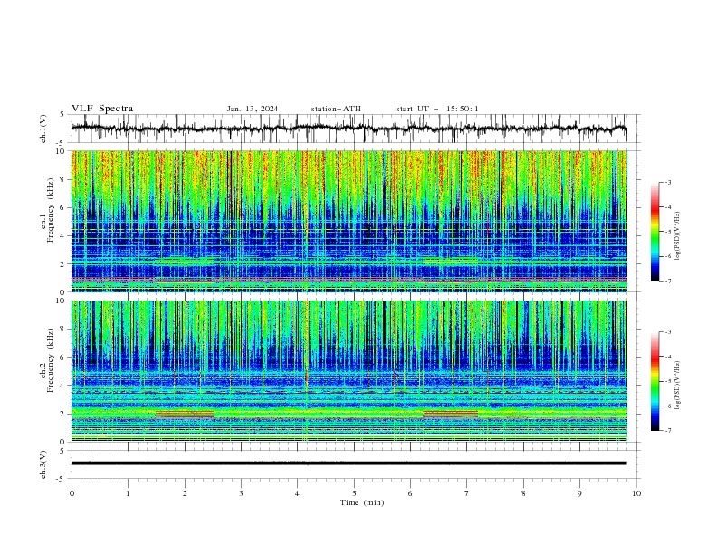Click the "6" tick on the time axis
Screen dimensions: 717x554
tap(410, 493)
